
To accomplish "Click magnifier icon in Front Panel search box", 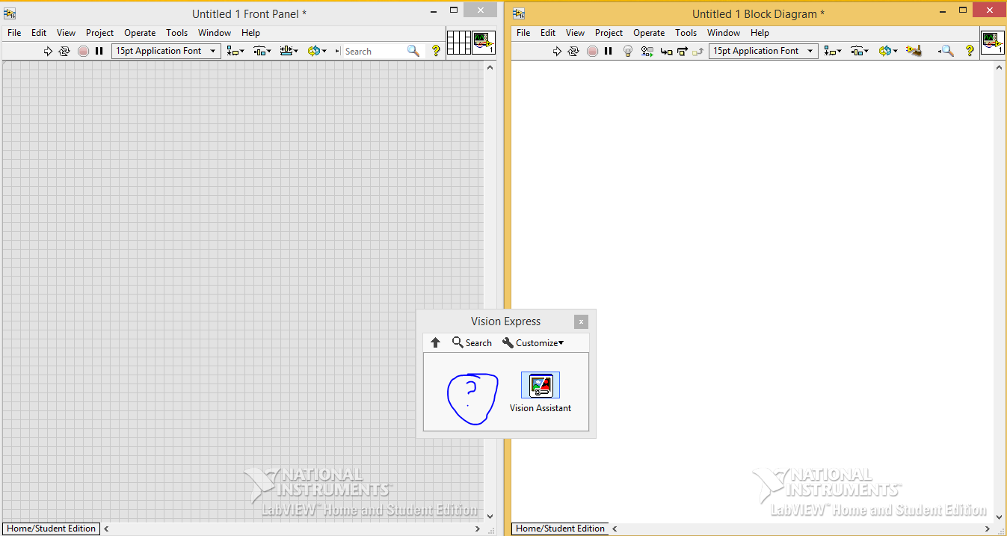I will tap(413, 51).
